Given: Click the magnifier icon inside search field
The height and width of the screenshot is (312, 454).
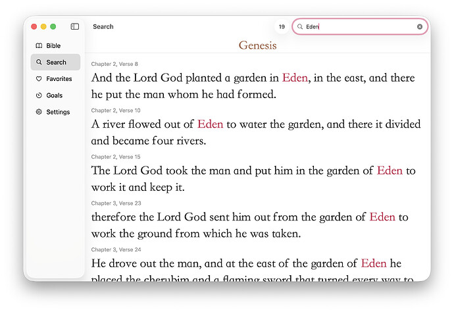Looking at the screenshot, I should pos(300,27).
